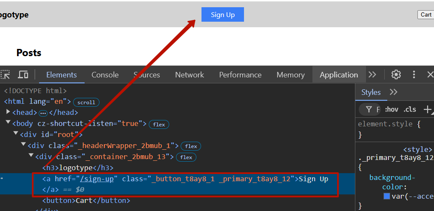Screen dimensions: 434x211
Task: Click the ellipsis inside the head tag
Action: pos(43,113)
